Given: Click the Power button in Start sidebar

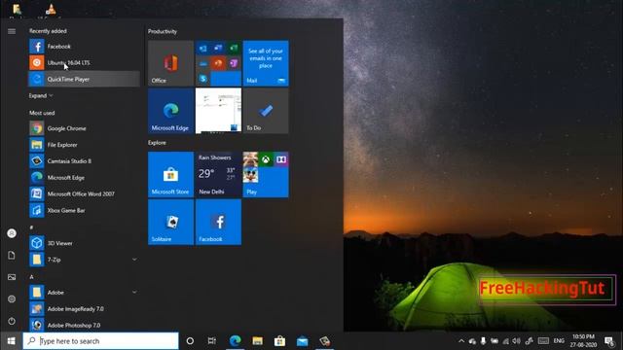Looking at the screenshot, I should (12, 321).
